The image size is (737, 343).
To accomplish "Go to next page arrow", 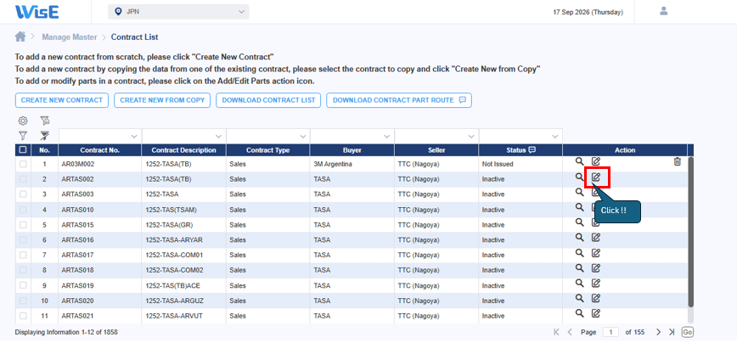I will 659,332.
